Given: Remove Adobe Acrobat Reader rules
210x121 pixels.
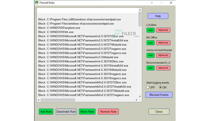Looking at the screenshot, I should click(x=163, y=55).
